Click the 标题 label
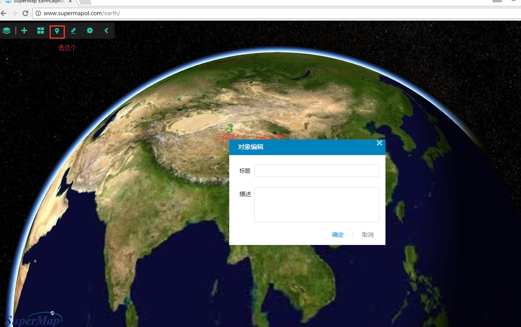Screen dimensions: 521x327 [x=245, y=171]
